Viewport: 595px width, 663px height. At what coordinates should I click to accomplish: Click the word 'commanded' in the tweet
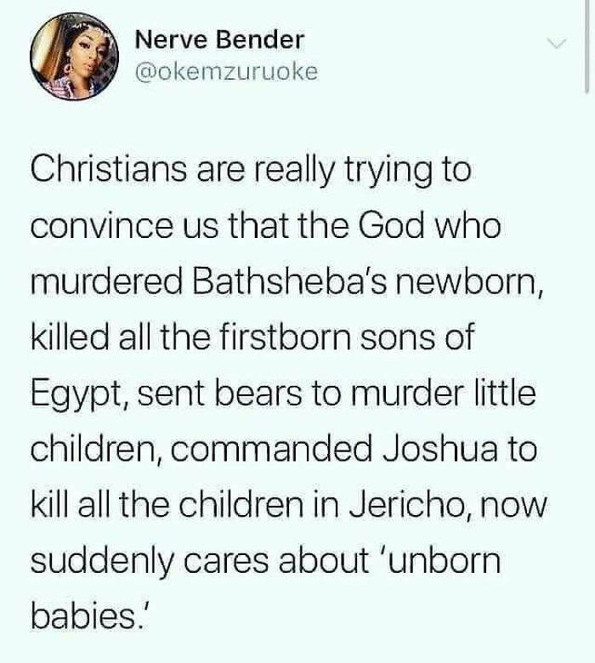[x=274, y=450]
